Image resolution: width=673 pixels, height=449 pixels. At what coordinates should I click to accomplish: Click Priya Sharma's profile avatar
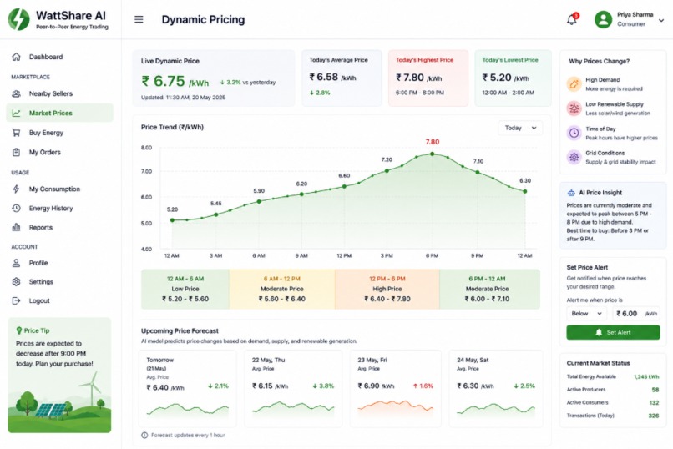click(x=603, y=20)
